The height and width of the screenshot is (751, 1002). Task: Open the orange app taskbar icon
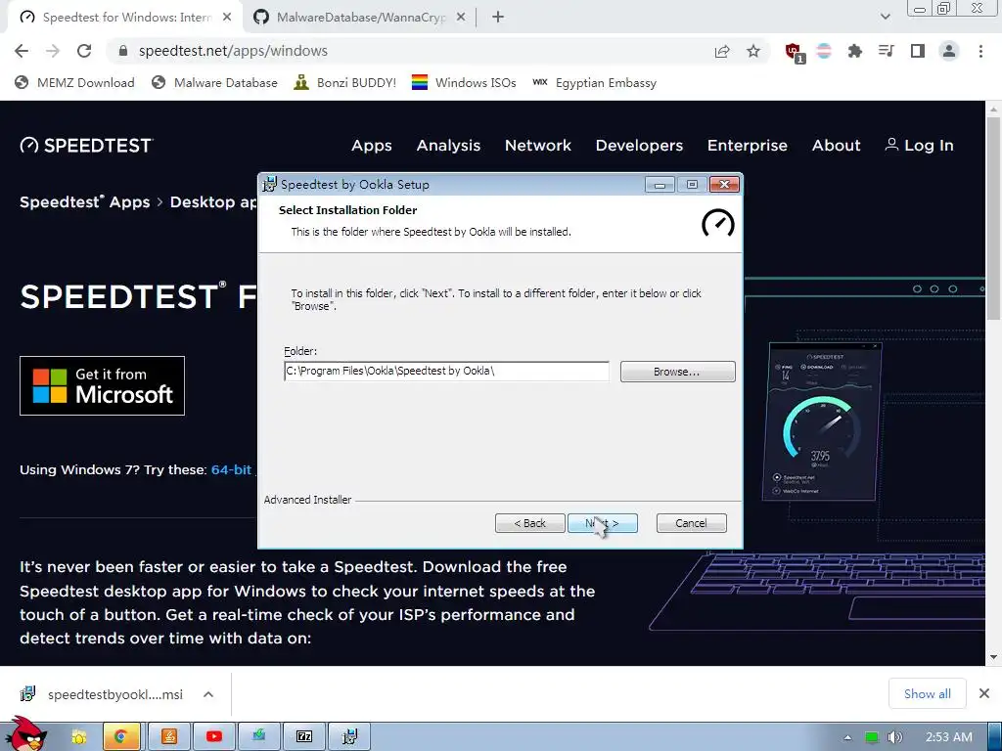point(168,737)
